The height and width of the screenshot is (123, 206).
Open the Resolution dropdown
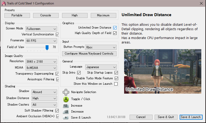(x=41, y=62)
